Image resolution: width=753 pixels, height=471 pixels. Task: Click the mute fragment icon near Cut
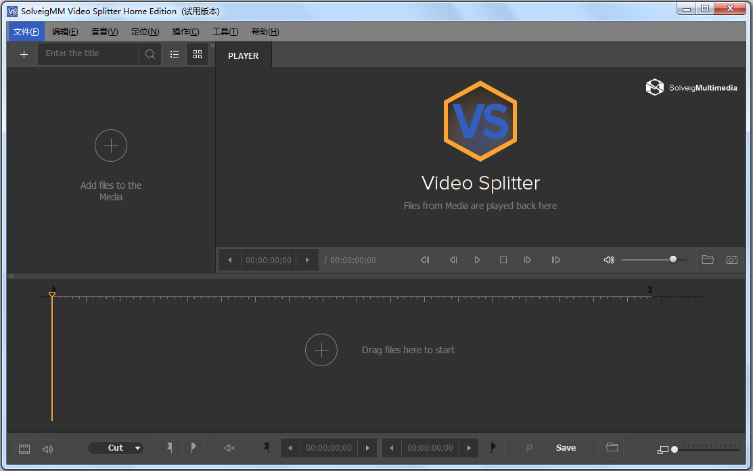pos(229,447)
